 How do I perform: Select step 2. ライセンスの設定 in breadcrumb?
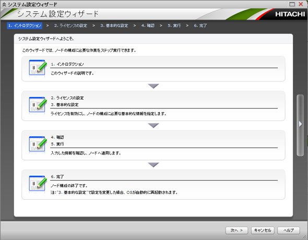[x=70, y=26]
